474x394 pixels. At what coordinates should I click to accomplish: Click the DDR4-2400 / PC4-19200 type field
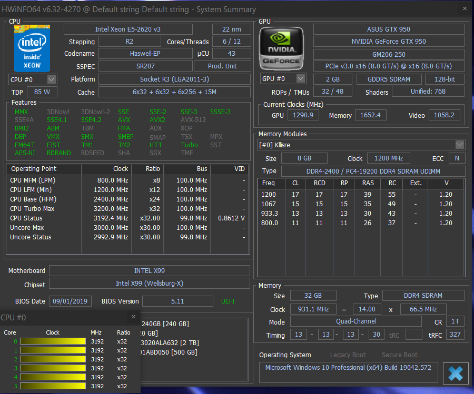click(x=373, y=171)
